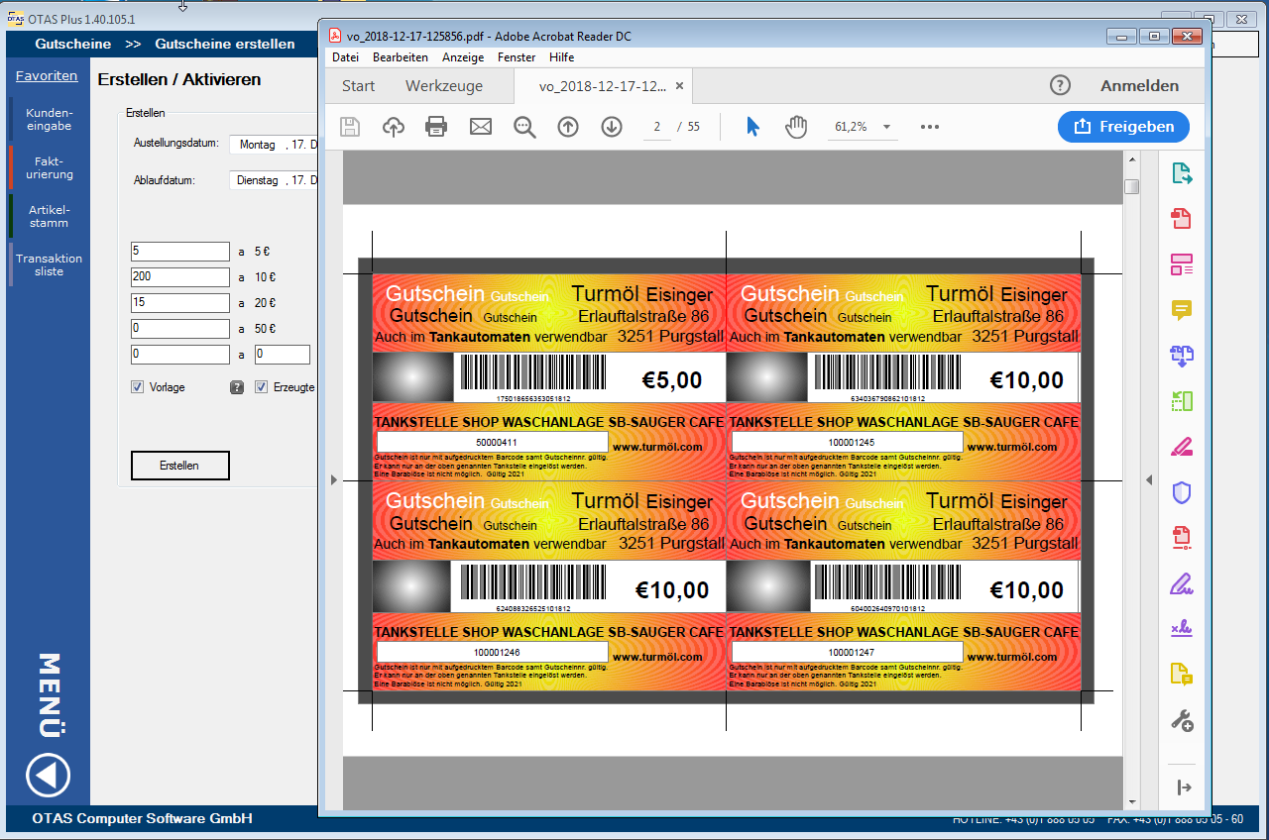This screenshot has height=840, width=1269.
Task: Click the help icon beside Vorlage
Action: [x=236, y=387]
